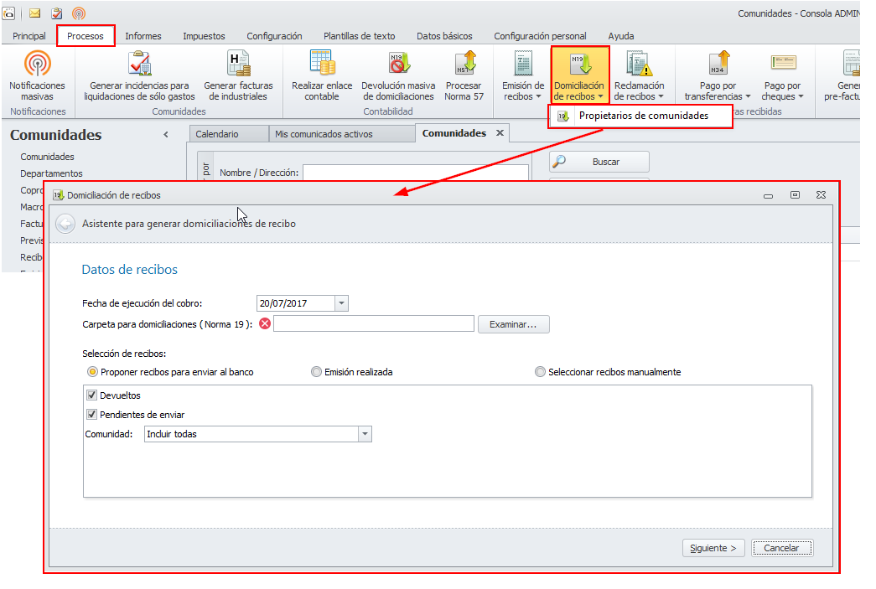The width and height of the screenshot is (876, 589).
Task: Open Procesar Norma 57
Action: (464, 76)
